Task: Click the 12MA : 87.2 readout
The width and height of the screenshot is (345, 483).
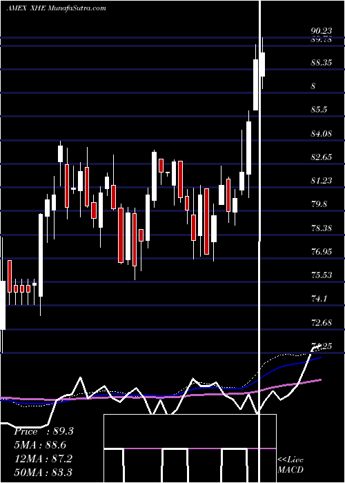Action: tap(43, 459)
